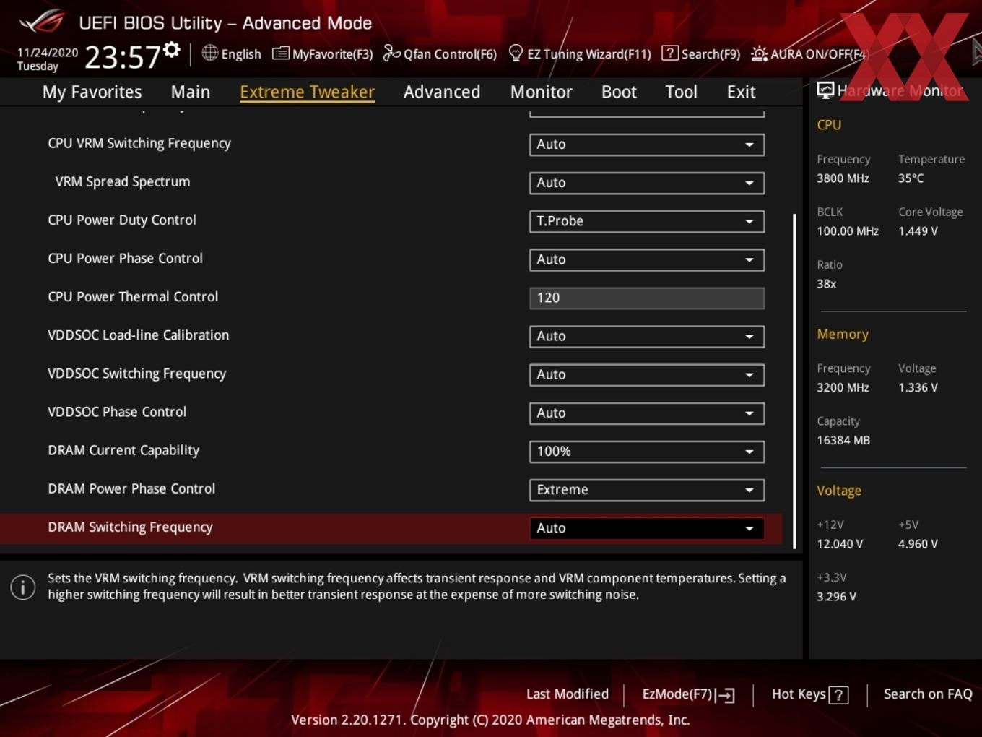Screen dimensions: 982x737
Task: Open CPU VRM Switching Frequency dropdown
Action: pos(647,145)
